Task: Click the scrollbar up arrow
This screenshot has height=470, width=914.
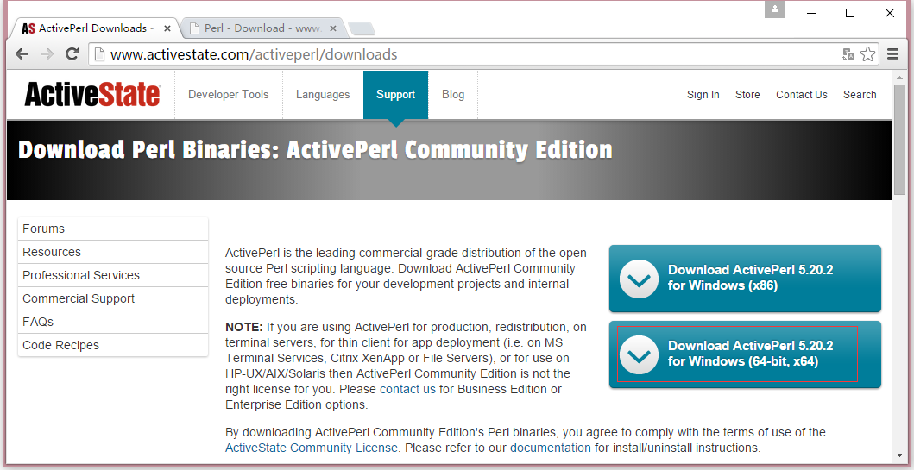Action: (899, 78)
